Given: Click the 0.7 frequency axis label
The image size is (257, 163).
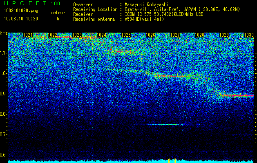Looking at the screenshot, I should (3, 134).
